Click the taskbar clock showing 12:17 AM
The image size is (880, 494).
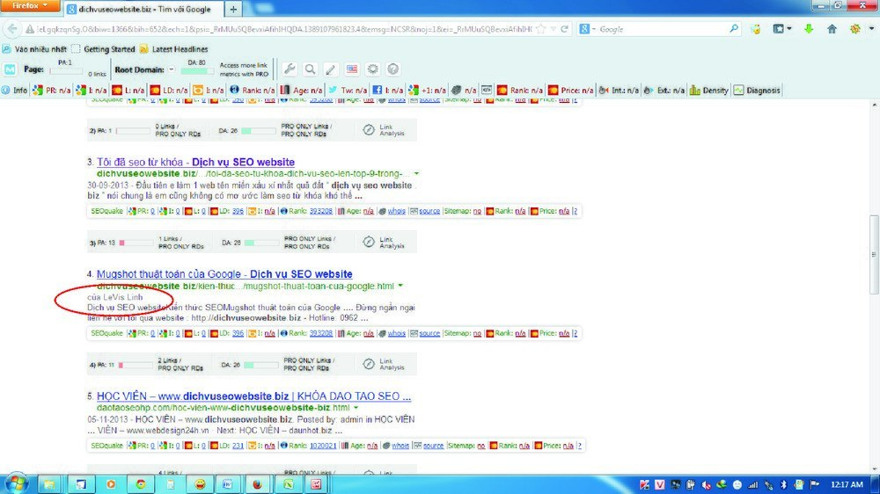pyautogui.click(x=847, y=484)
